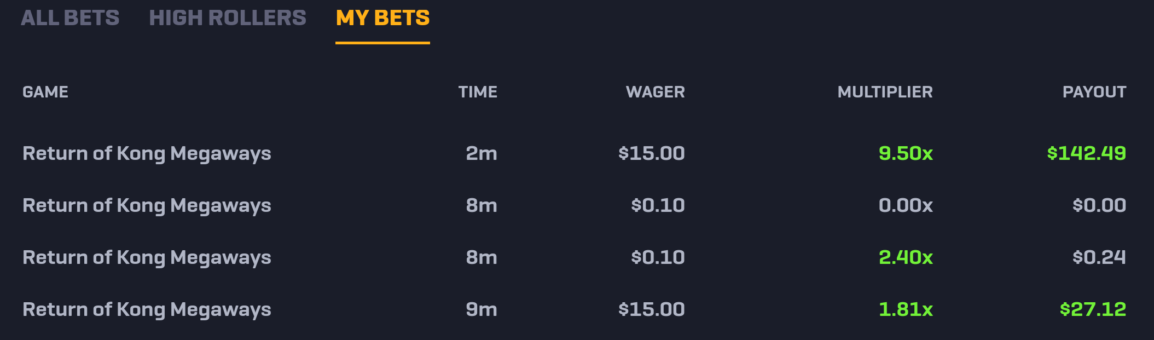Click the $0.24 payout value
The height and width of the screenshot is (340, 1154).
1099,257
